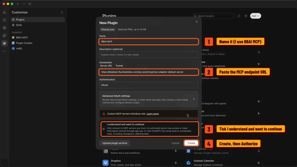Click the Google Calendar logo icon

189,151
